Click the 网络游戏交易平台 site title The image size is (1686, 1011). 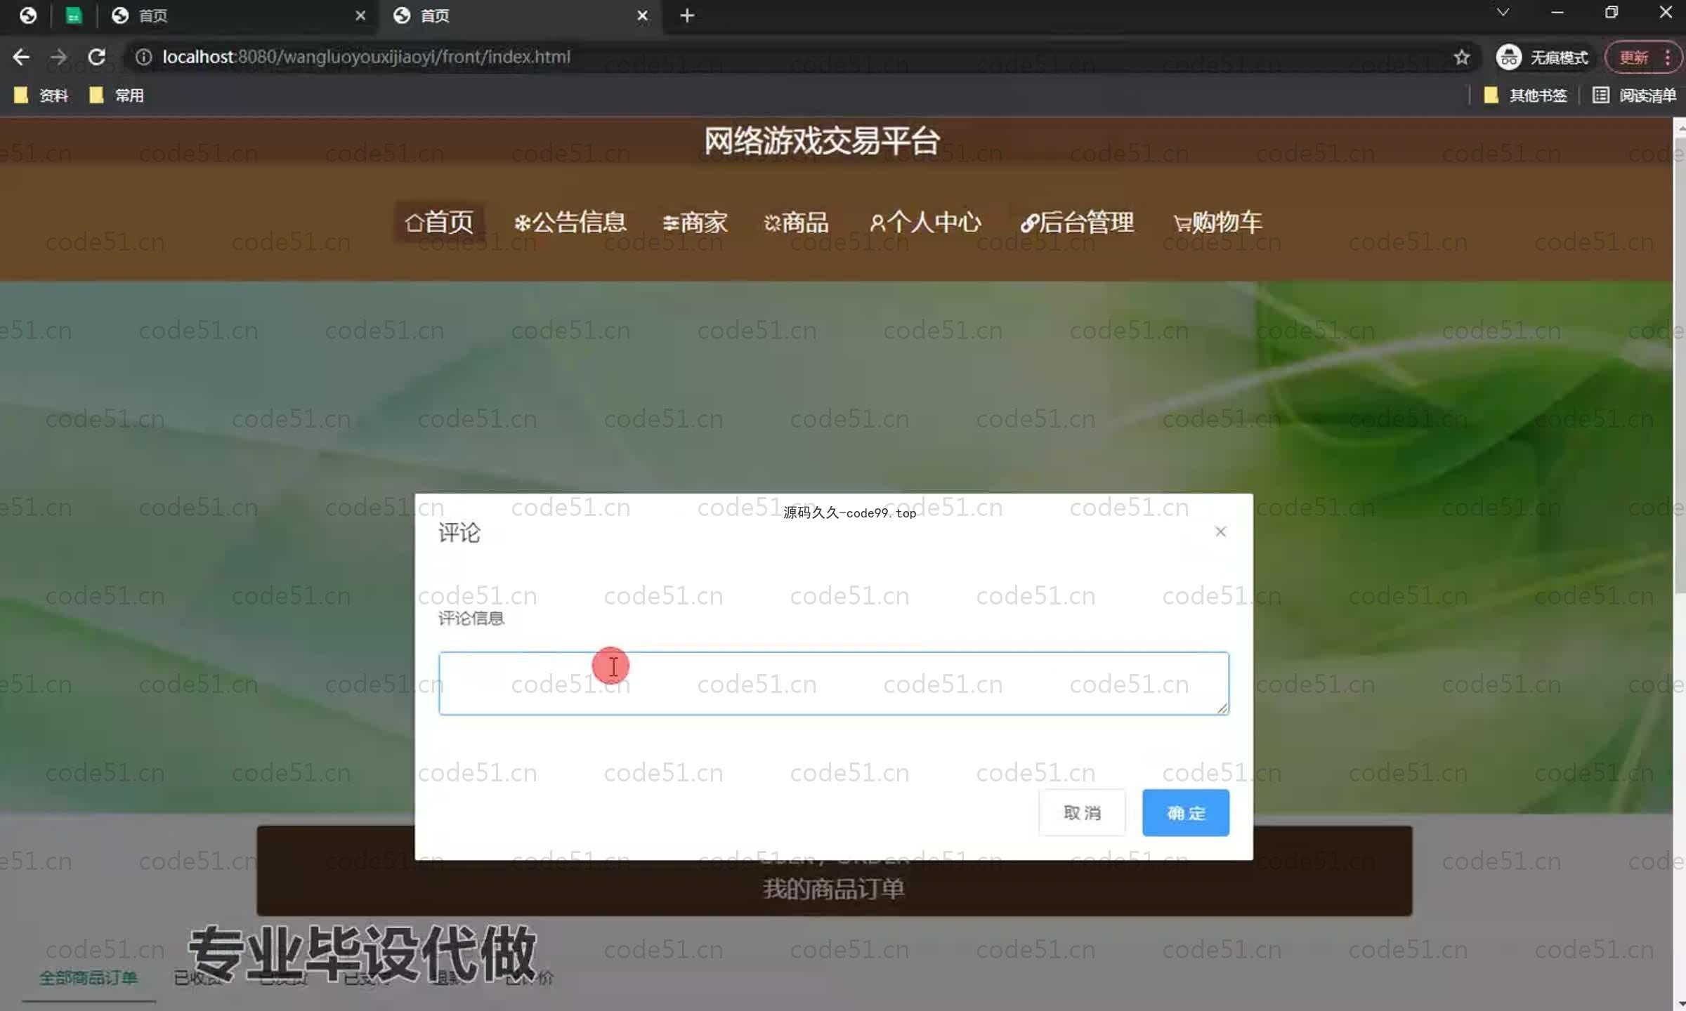point(822,140)
